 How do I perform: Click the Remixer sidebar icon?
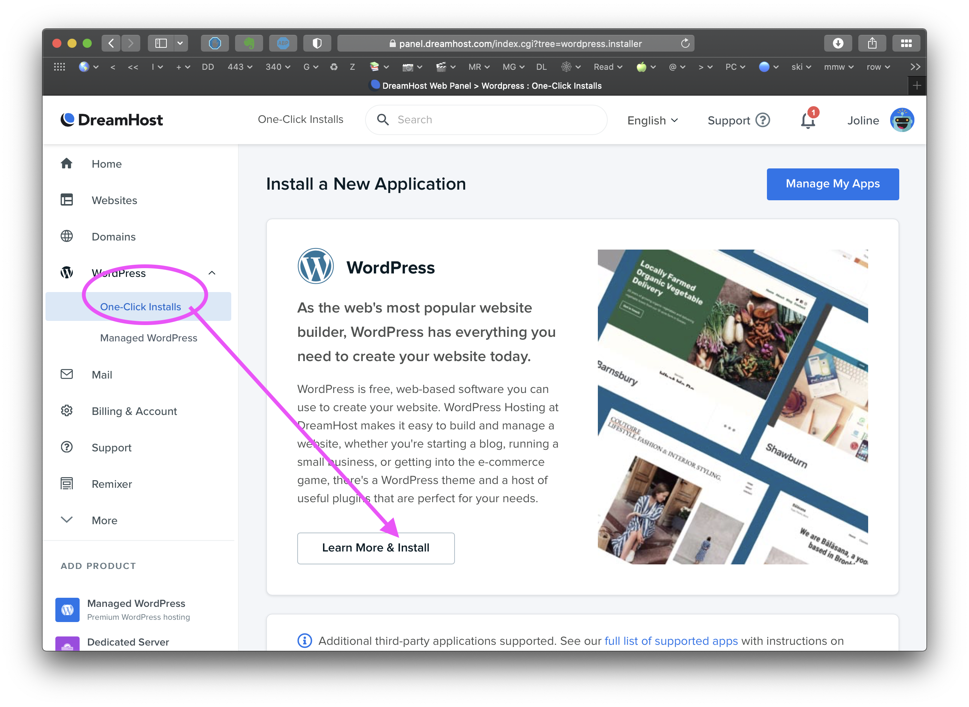click(67, 484)
